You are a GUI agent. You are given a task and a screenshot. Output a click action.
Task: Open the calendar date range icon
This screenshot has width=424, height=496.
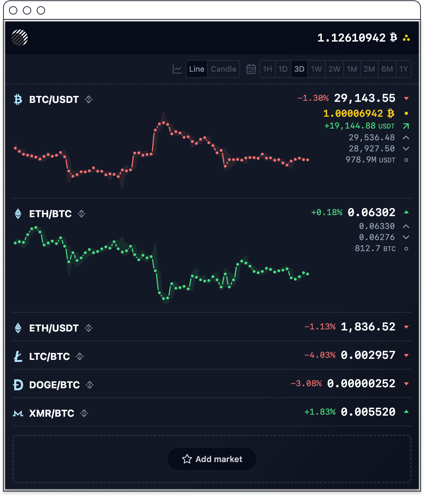pos(251,69)
